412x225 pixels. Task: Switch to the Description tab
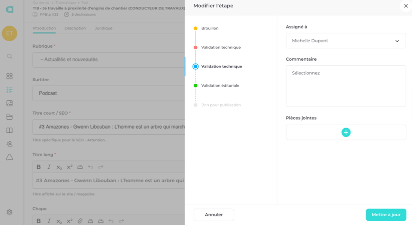75,28
